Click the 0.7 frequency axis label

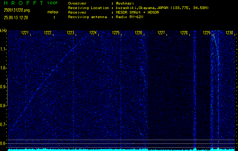click(3, 125)
